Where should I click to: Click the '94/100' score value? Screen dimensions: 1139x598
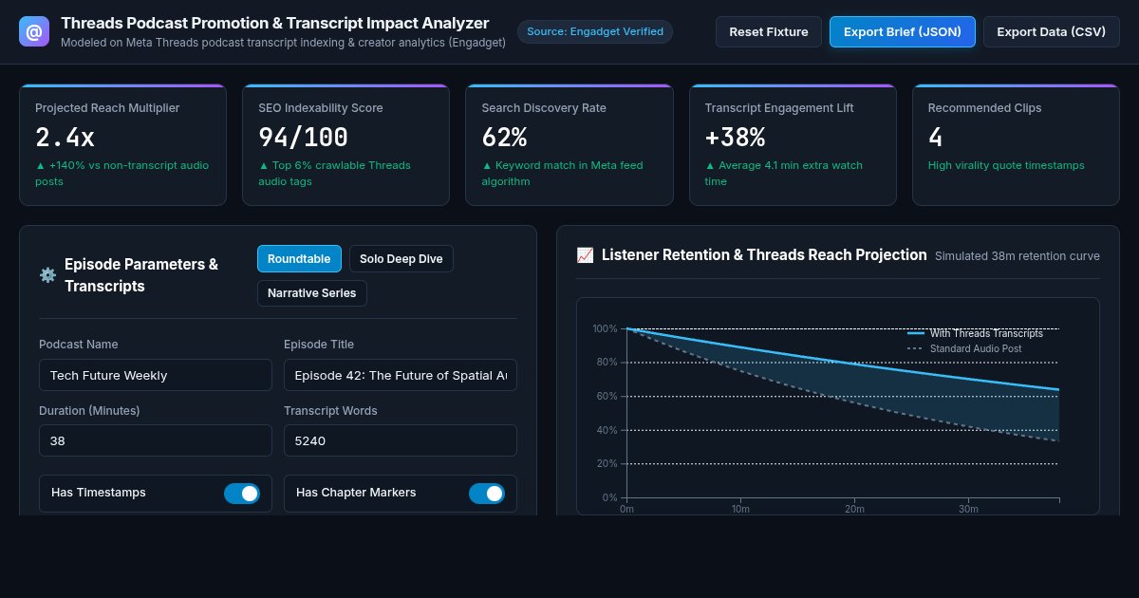click(x=304, y=138)
